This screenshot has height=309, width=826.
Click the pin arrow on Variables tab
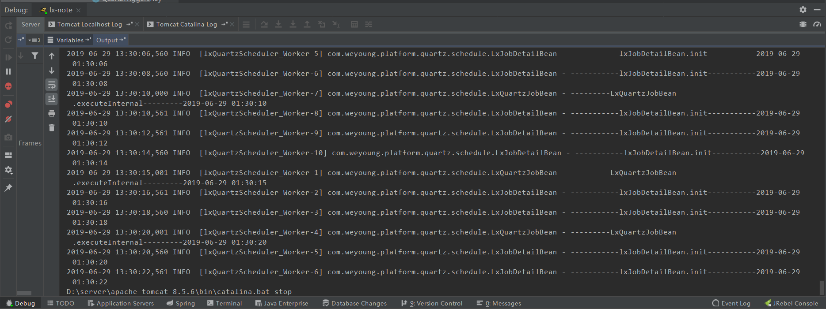pos(88,40)
